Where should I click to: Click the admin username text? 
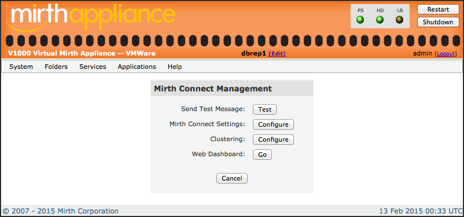pos(423,54)
